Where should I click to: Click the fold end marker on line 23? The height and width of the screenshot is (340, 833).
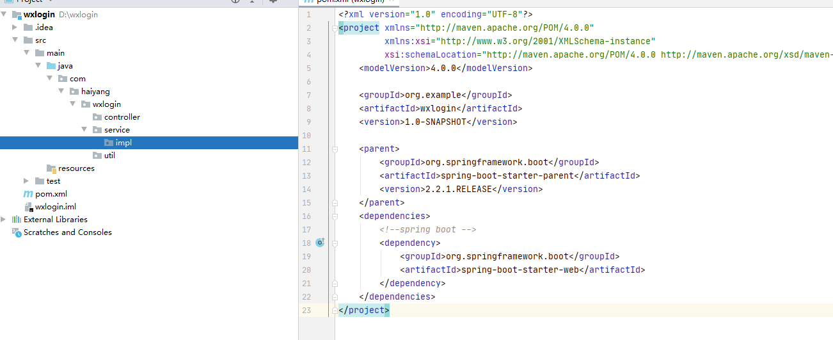click(x=335, y=310)
